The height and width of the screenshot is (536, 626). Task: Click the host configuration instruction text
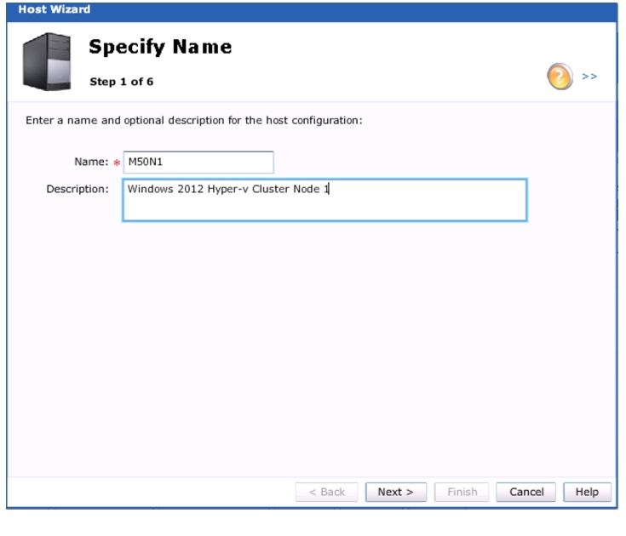click(194, 120)
